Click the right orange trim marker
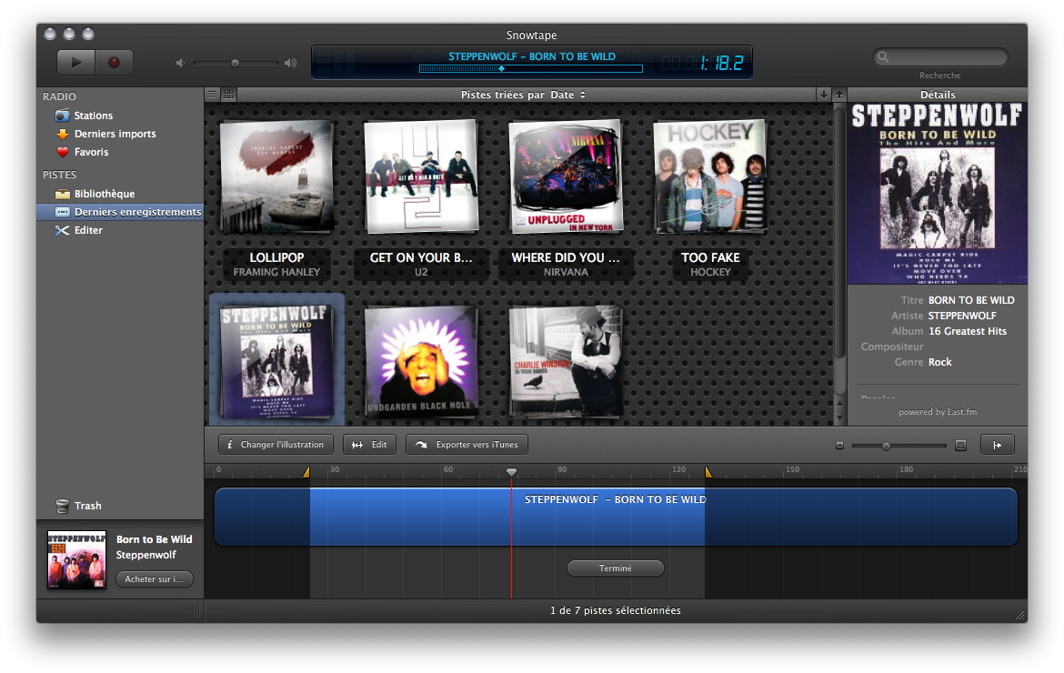 tap(708, 471)
